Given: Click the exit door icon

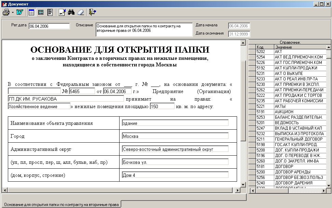Looking at the screenshot, I should click(92, 12).
